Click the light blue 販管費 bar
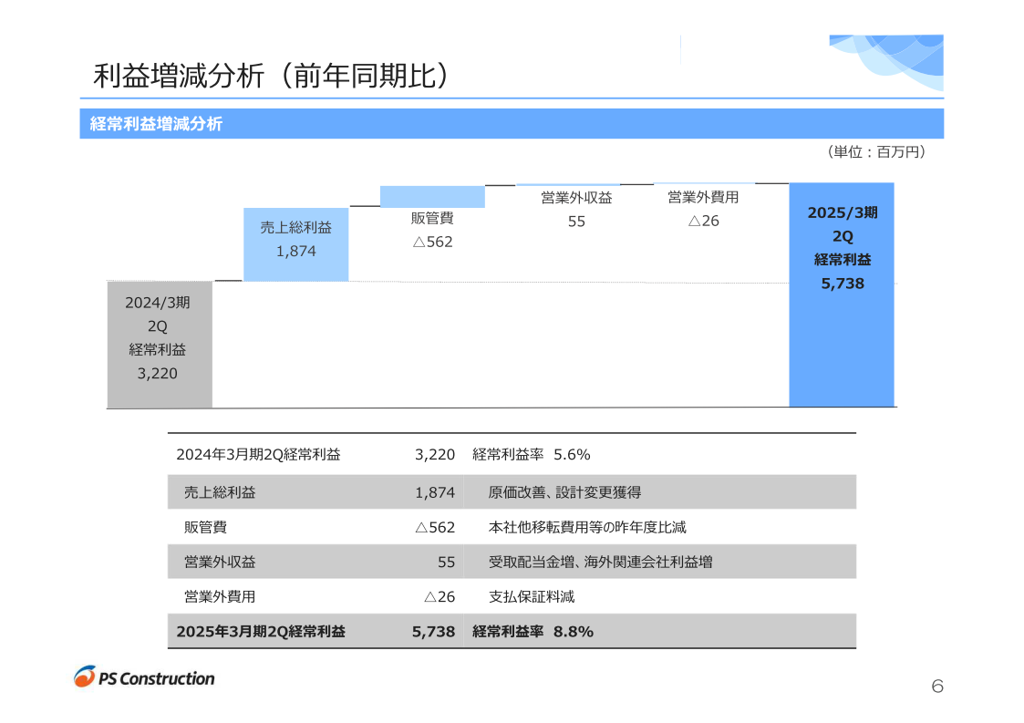The image size is (1024, 723). [x=432, y=197]
